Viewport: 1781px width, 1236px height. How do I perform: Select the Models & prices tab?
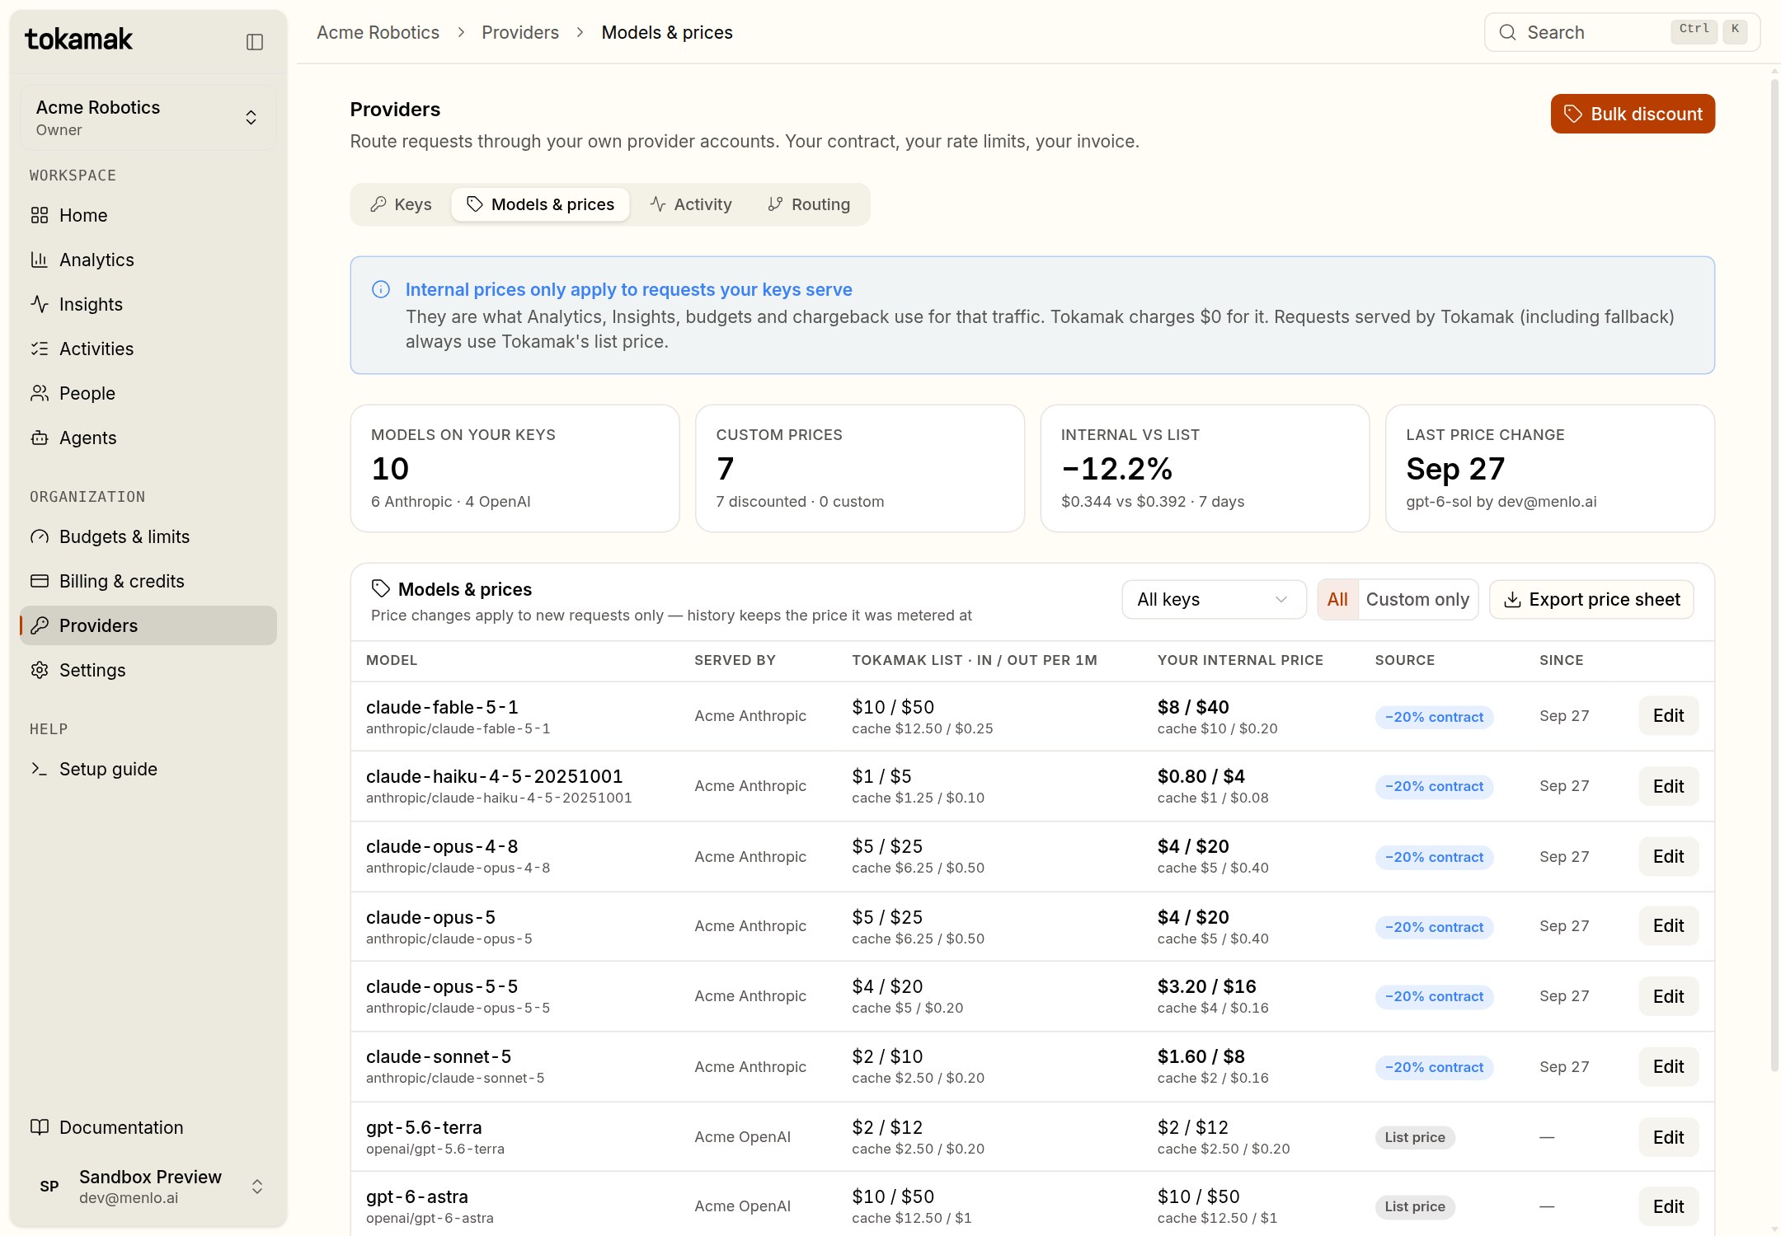point(540,204)
